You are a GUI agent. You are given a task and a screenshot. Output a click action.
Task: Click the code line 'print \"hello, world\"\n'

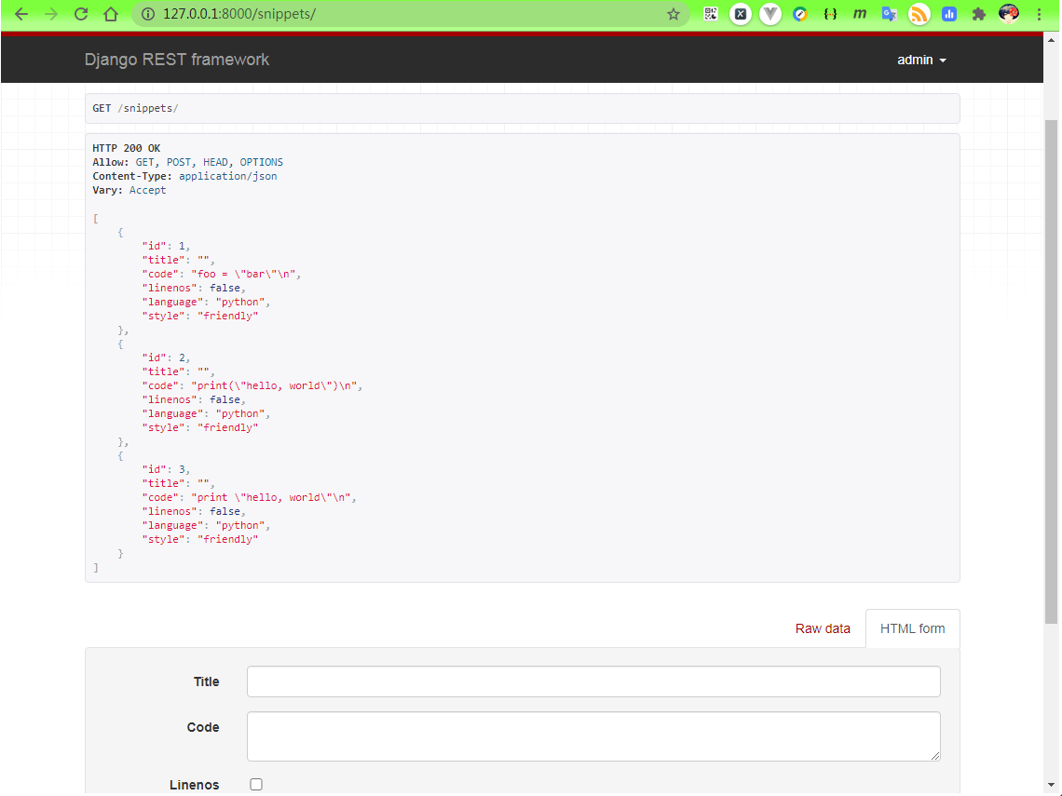pyautogui.click(x=249, y=497)
